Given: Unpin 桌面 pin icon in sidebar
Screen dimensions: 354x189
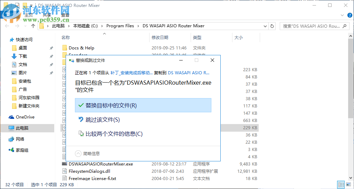Looking at the screenshot, I should pyautogui.click(x=51, y=48).
